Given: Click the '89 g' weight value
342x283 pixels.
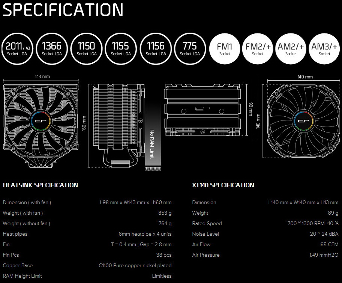Looking at the screenshot, I should tap(333, 213).
